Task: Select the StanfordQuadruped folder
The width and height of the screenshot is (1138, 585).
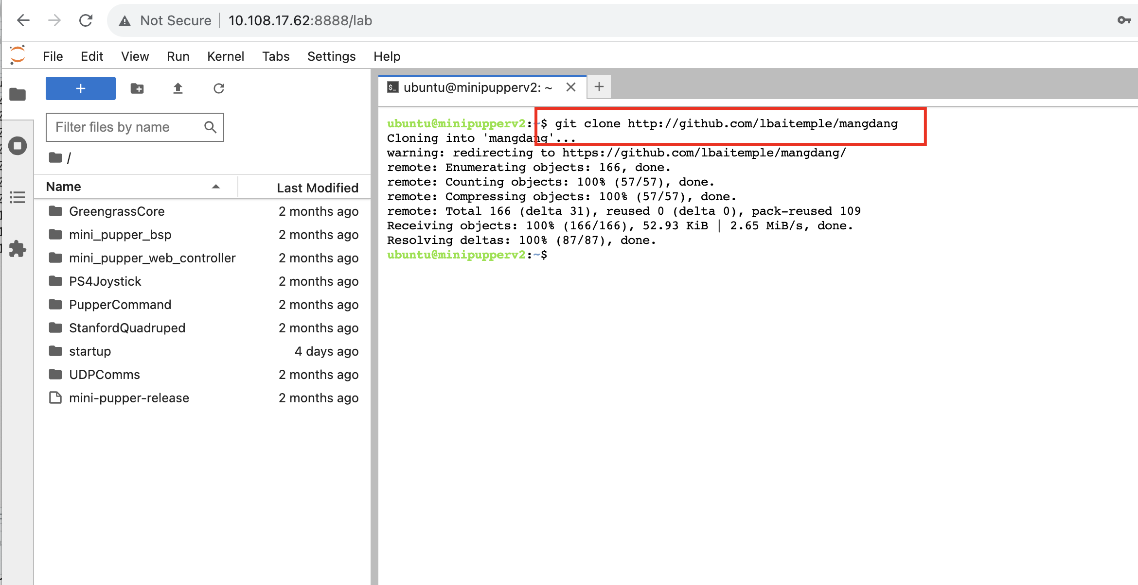Action: click(x=127, y=328)
